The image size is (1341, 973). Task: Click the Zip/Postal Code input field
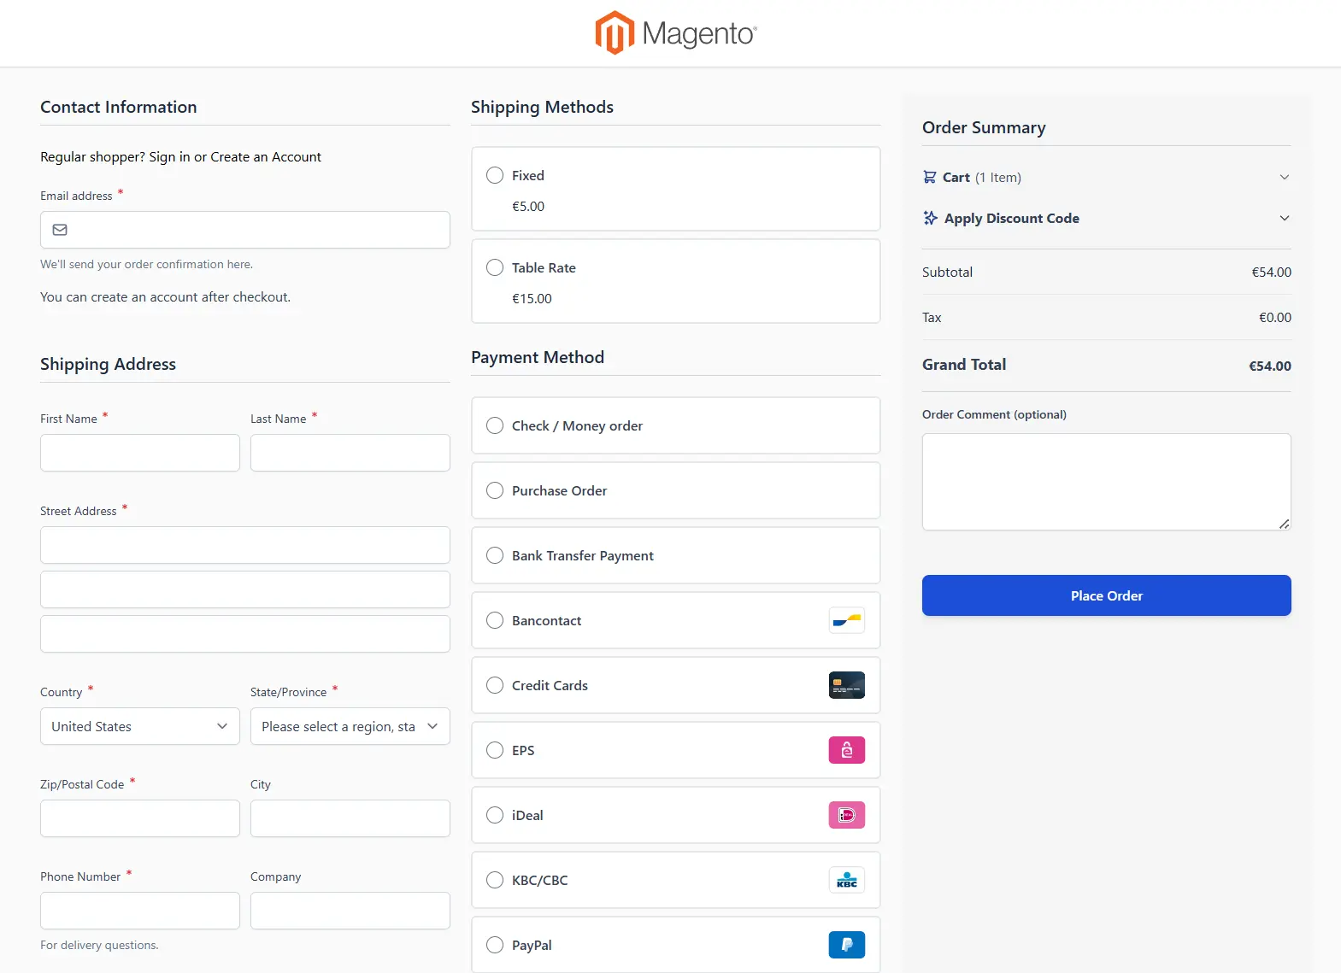point(139,818)
